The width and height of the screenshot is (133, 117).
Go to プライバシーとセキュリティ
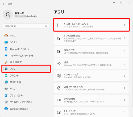coord(26,102)
